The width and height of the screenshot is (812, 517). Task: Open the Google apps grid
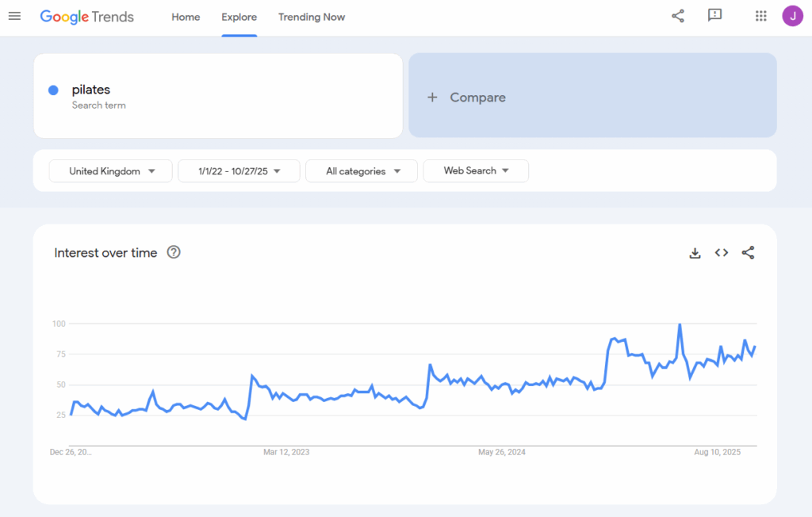[x=760, y=15]
